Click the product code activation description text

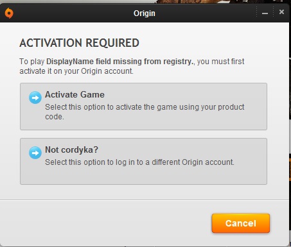145,112
